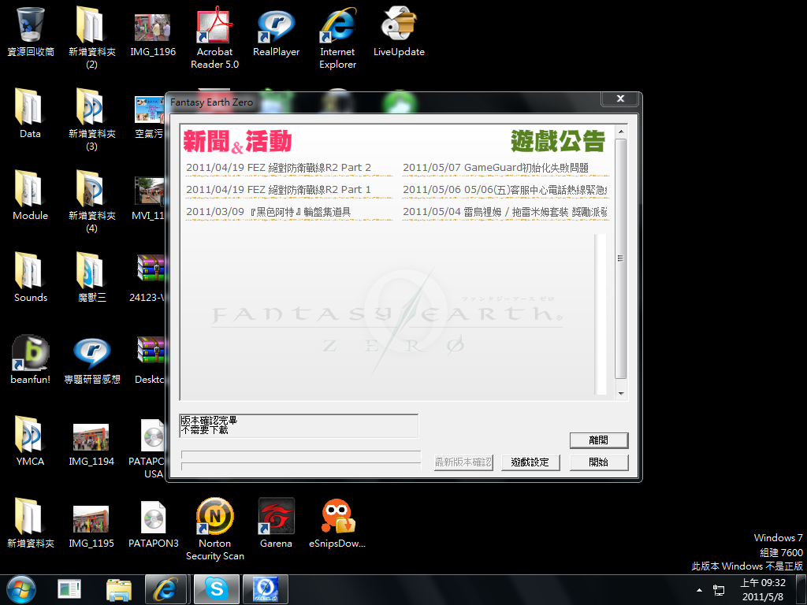Viewport: 807px width, 605px height.
Task: Select the Sounds folder icon
Action: pos(30,277)
